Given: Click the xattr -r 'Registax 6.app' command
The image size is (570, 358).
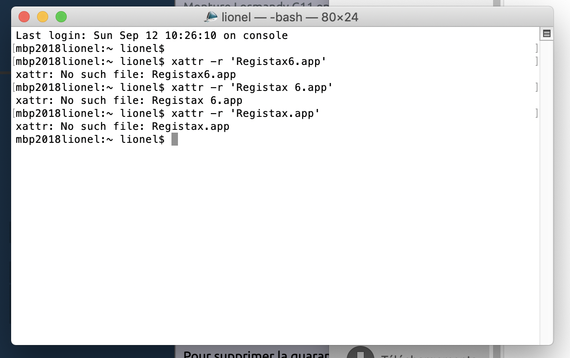Looking at the screenshot, I should pos(252,87).
